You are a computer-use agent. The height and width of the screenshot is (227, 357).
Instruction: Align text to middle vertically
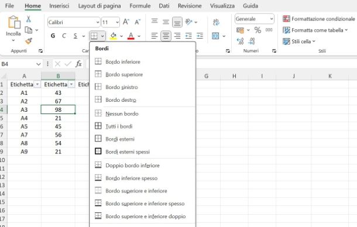[166, 22]
